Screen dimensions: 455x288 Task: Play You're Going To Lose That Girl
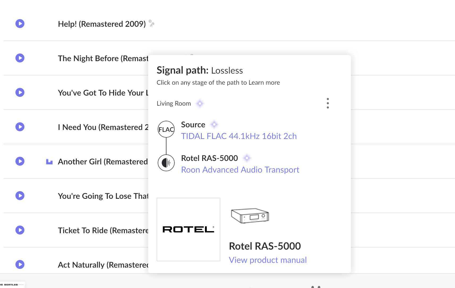[20, 196]
